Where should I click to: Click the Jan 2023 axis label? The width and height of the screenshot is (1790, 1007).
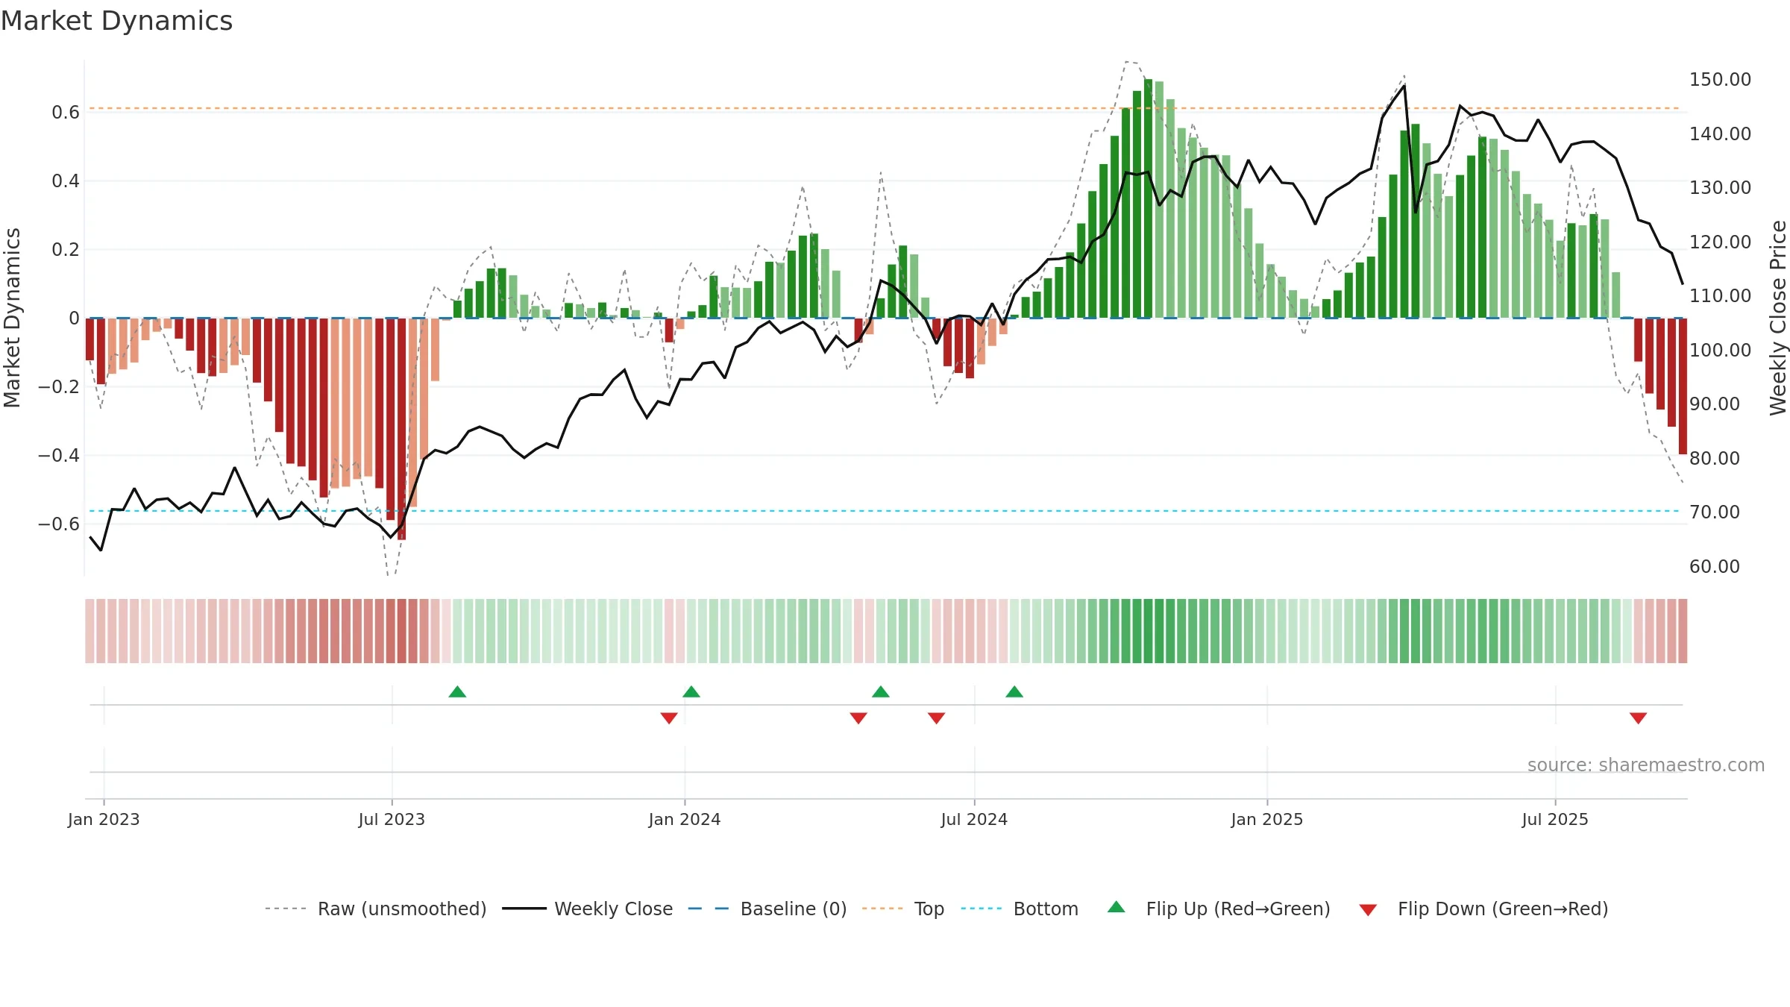104,819
